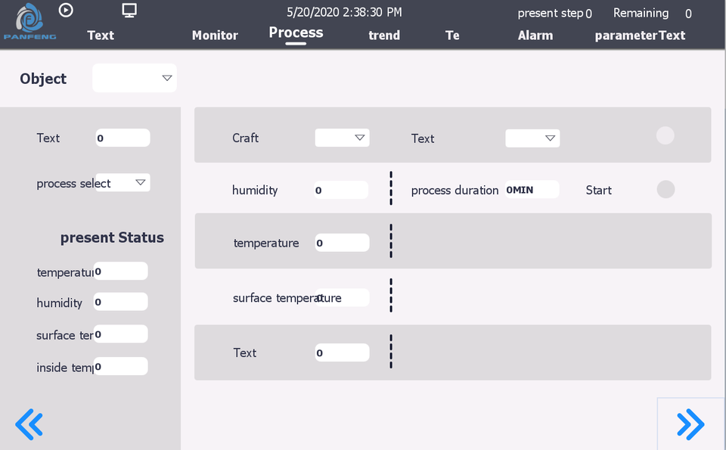Switch to the Monitor tab

[x=215, y=35]
